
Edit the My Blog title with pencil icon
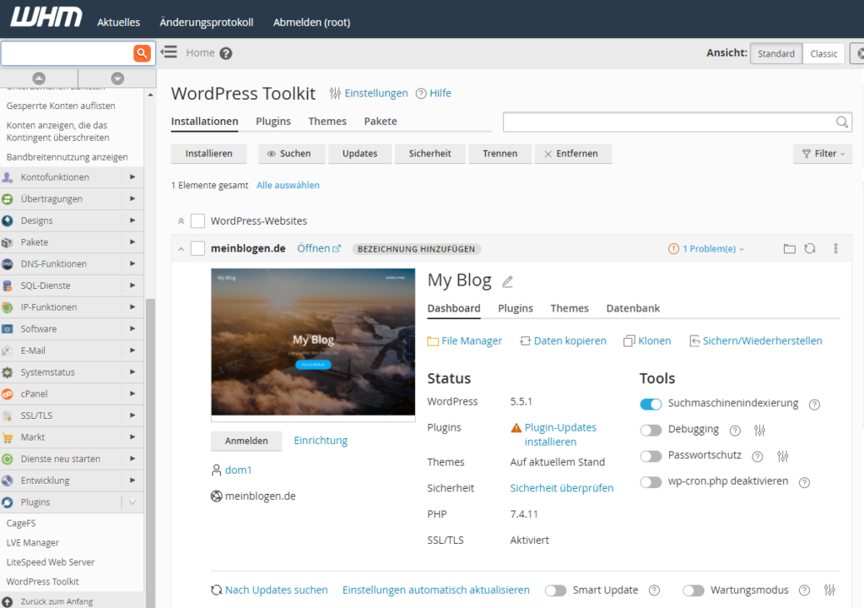pos(507,282)
